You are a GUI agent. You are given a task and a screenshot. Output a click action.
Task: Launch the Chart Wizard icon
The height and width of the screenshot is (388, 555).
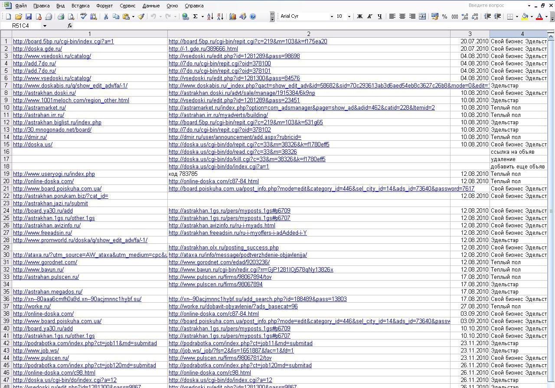coord(233,16)
